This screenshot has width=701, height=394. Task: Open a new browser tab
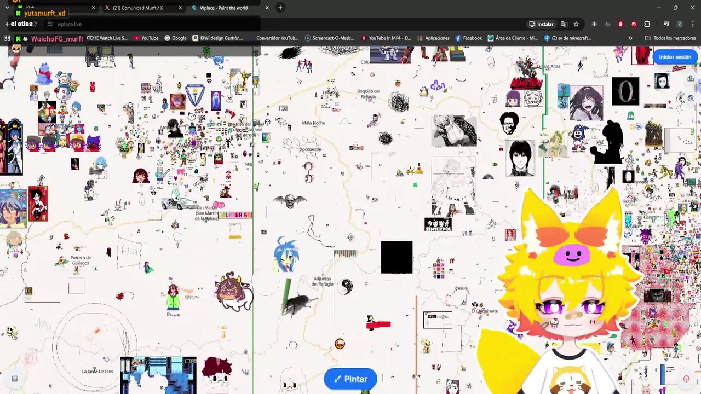pos(280,8)
